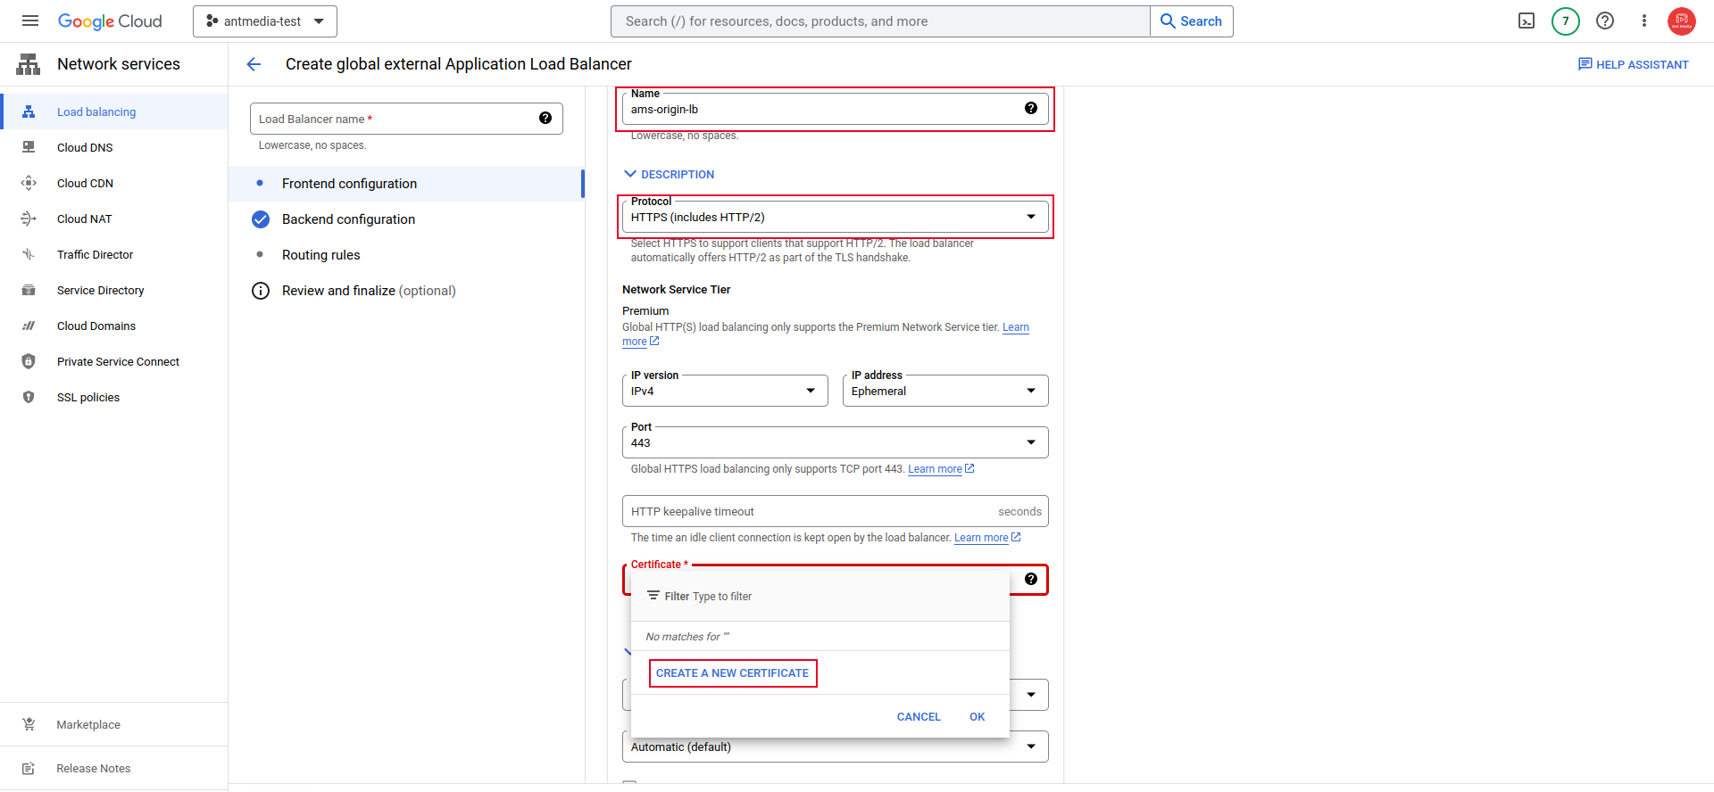Activate Cloud Shell terminal icon

coord(1527,21)
